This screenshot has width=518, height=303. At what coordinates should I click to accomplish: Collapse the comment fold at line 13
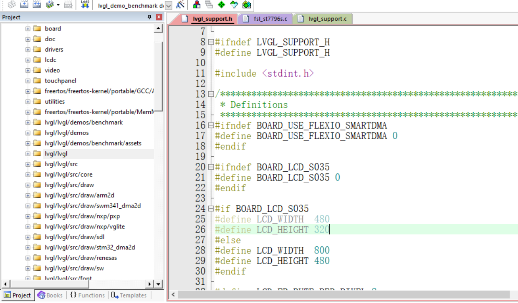pos(211,94)
